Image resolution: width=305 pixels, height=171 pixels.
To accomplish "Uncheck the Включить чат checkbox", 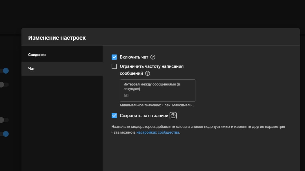I will tap(114, 57).
